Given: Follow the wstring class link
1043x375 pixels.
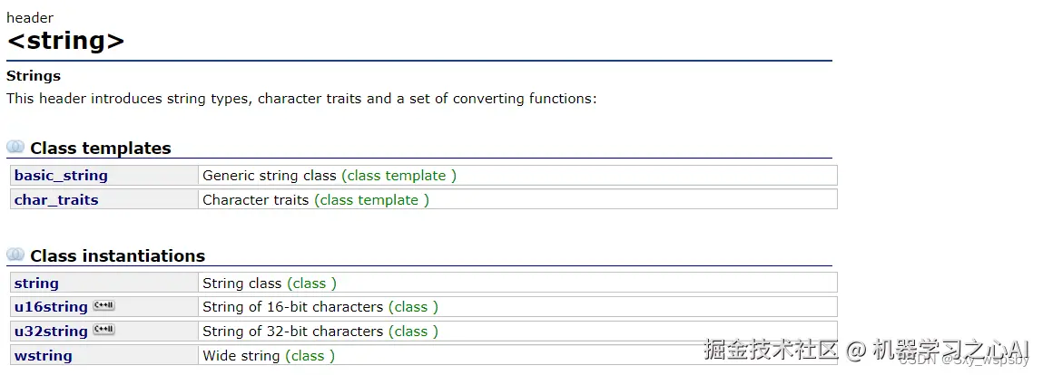Looking at the screenshot, I should tap(43, 356).
